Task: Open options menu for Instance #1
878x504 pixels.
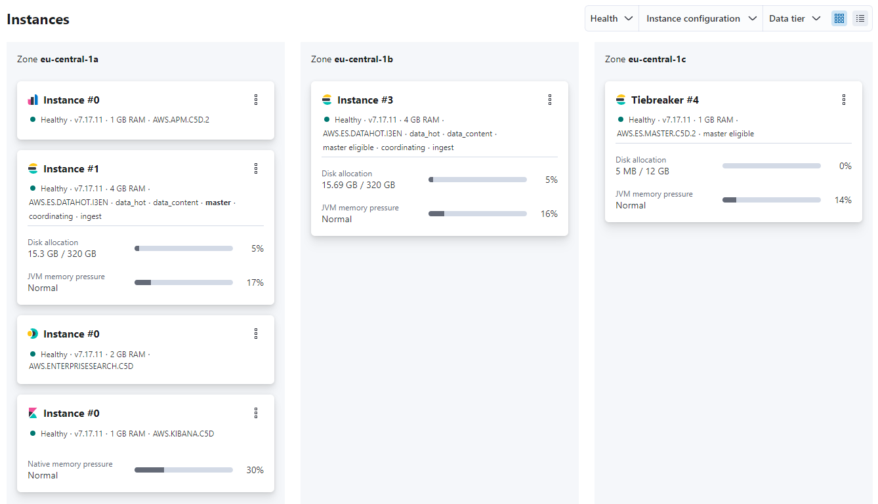Action: 256,168
